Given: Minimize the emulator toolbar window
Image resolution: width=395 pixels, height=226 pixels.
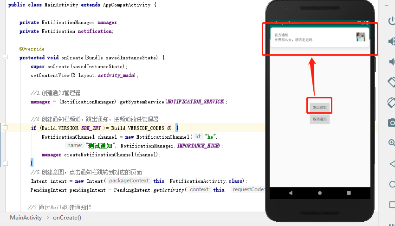Looking at the screenshot, I should pyautogui.click(x=387, y=6).
